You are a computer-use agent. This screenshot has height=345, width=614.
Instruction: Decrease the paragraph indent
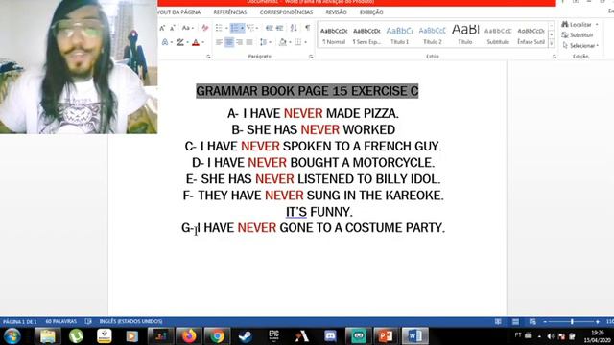(x=269, y=28)
